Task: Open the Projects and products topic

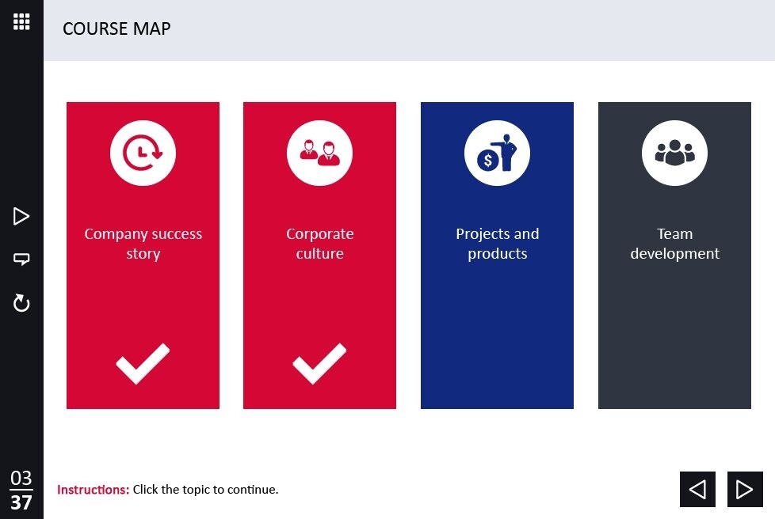Action: click(x=497, y=243)
